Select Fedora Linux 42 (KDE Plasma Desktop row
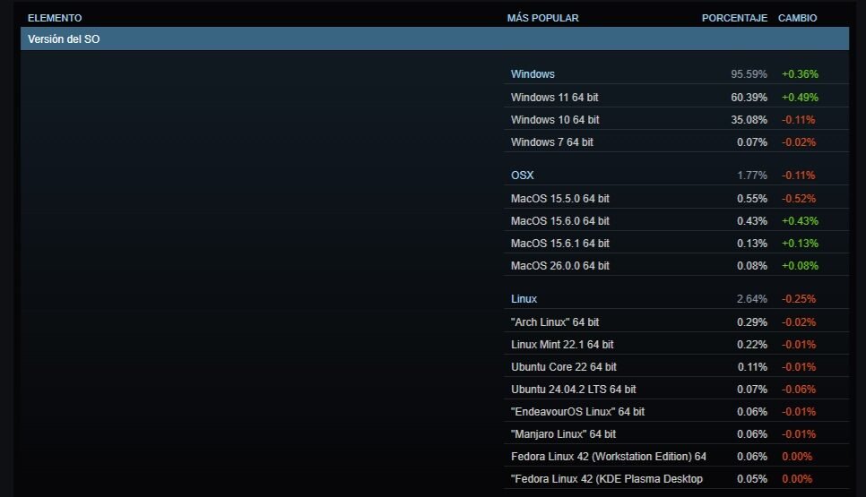The height and width of the screenshot is (497, 866). tap(677, 479)
